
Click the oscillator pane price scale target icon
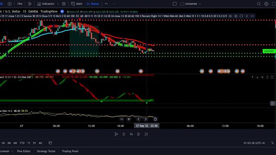point(273,103)
